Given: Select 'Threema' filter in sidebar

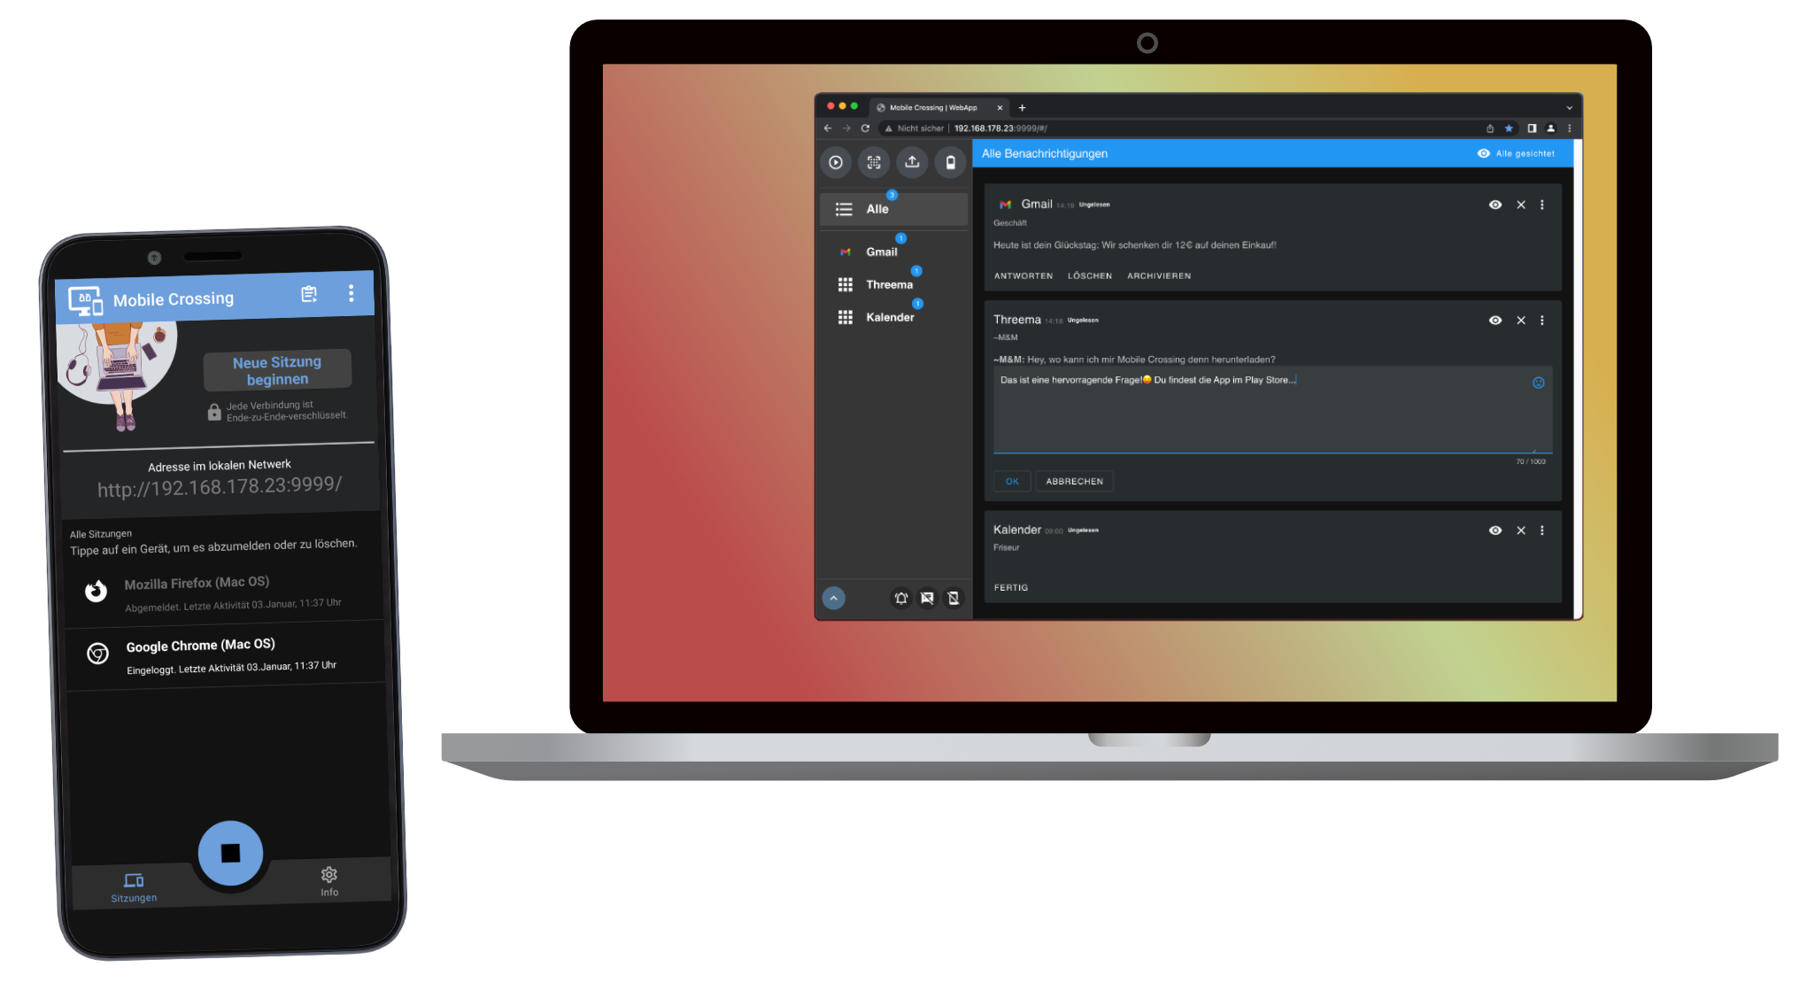Looking at the screenshot, I should point(893,285).
